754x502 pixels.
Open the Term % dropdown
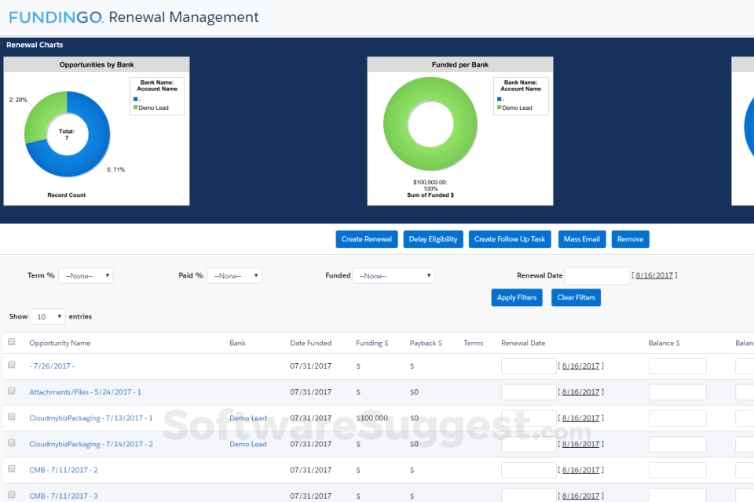pyautogui.click(x=86, y=276)
